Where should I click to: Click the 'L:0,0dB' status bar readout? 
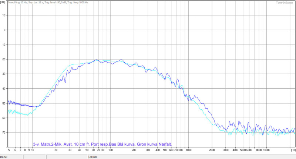click(92, 156)
